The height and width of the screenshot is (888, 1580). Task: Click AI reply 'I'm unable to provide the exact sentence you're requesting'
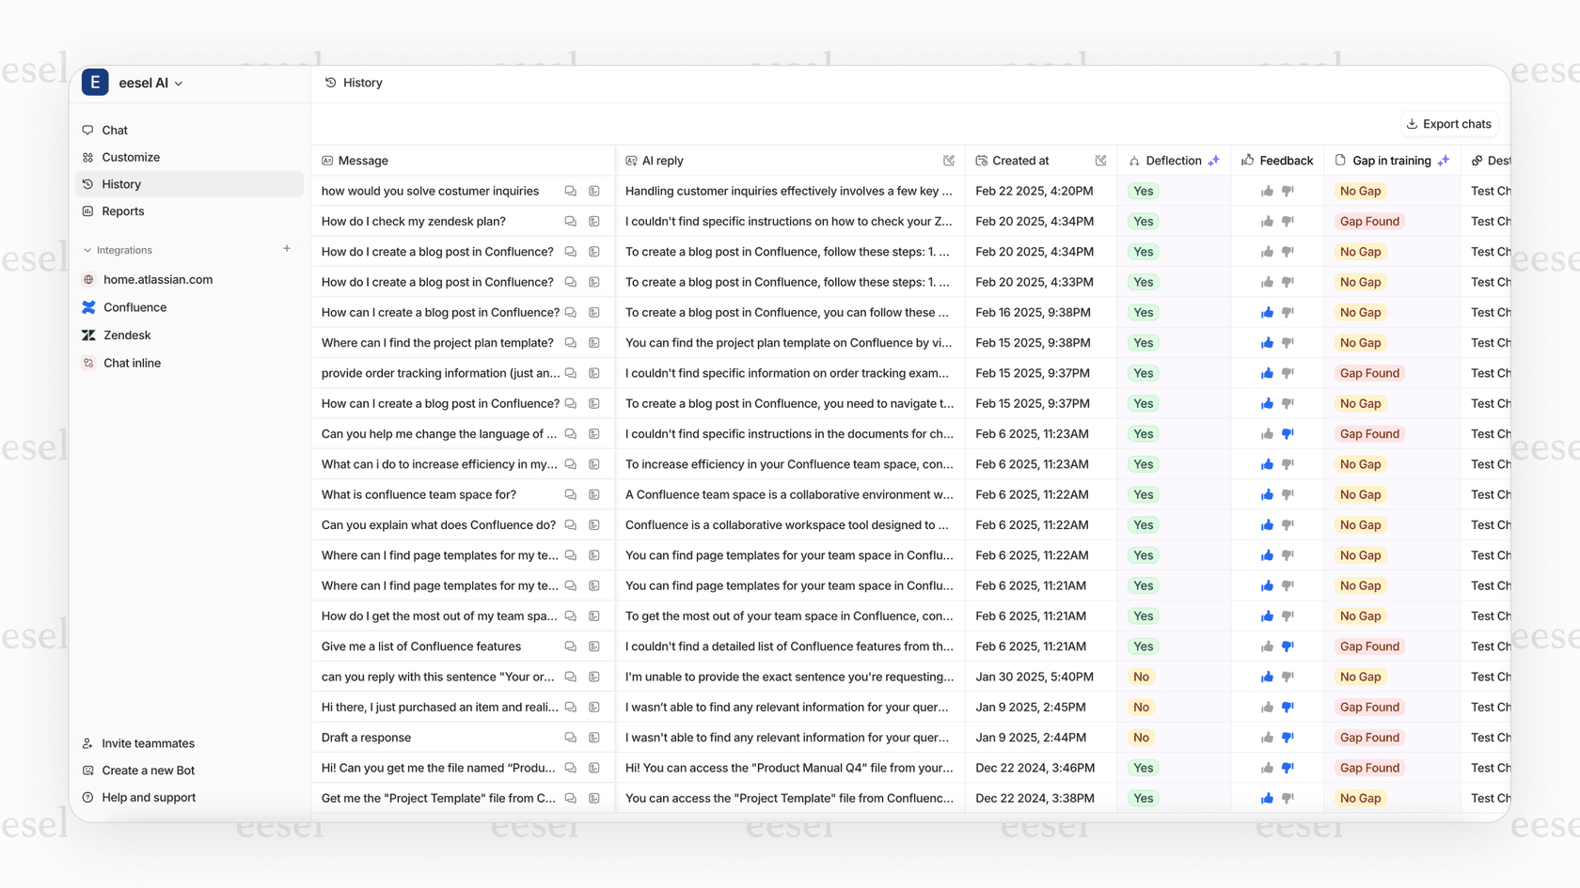(789, 677)
